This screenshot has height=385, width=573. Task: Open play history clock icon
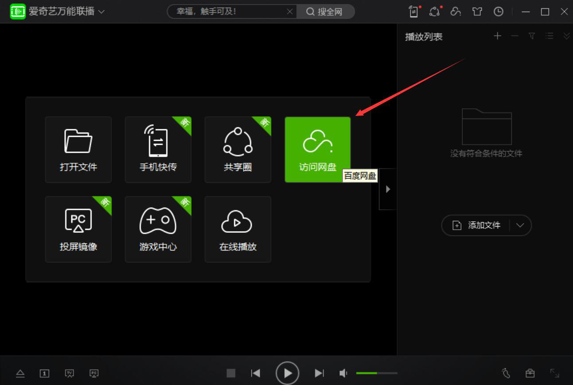pos(499,12)
